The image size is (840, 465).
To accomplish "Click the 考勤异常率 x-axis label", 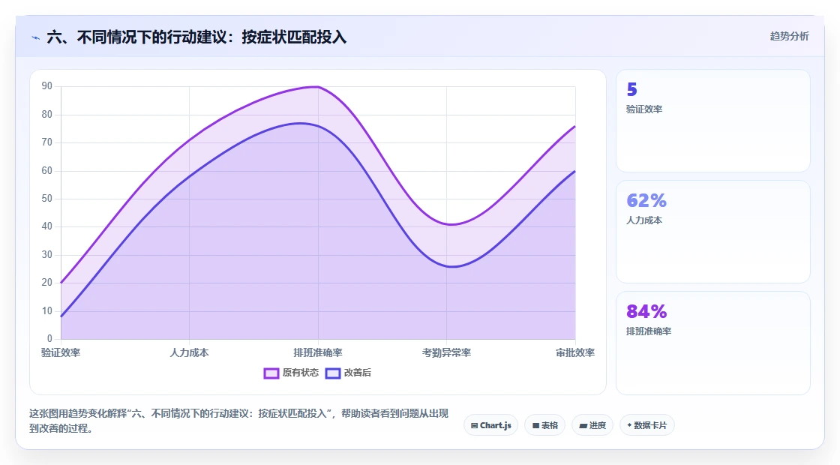I will pos(446,353).
